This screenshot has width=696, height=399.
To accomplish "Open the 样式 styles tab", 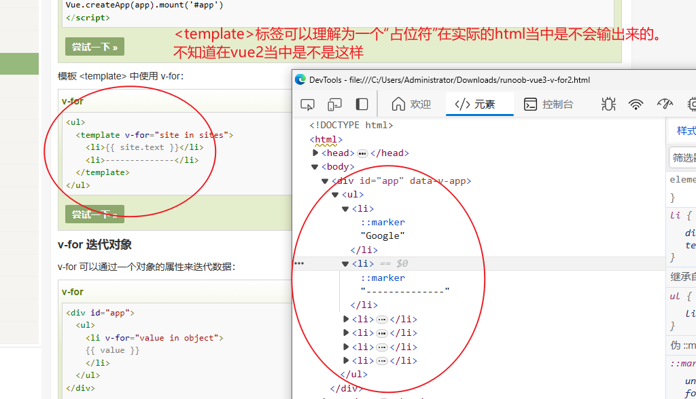I will coord(686,131).
